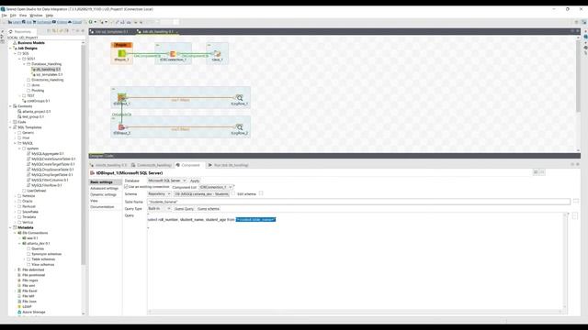Open the Run (Job db_handling) tab
588x330 pixels.
229,165
